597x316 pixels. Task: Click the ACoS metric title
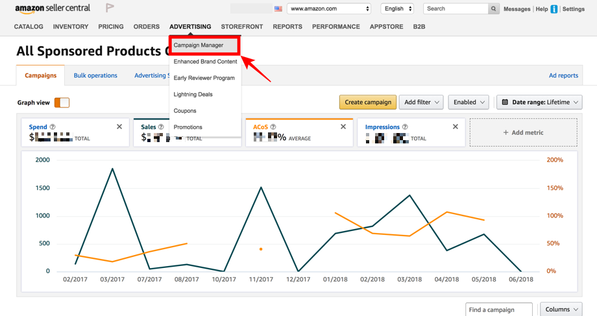pos(260,127)
